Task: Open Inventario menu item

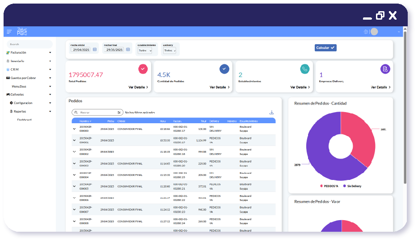Action: pos(17,61)
